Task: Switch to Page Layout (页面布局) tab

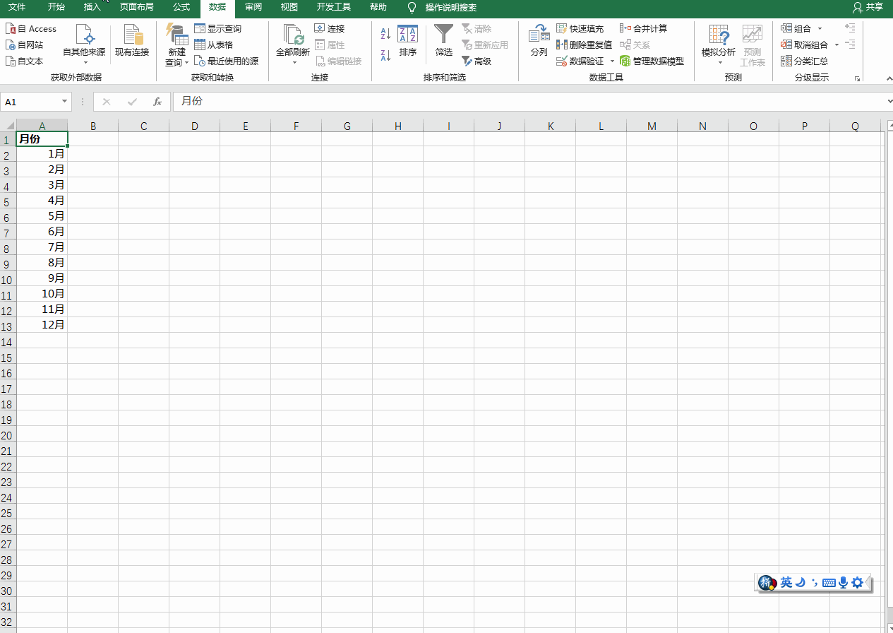Action: click(x=136, y=7)
